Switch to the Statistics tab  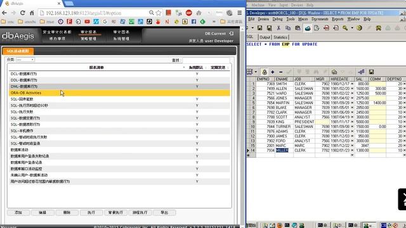(x=280, y=37)
